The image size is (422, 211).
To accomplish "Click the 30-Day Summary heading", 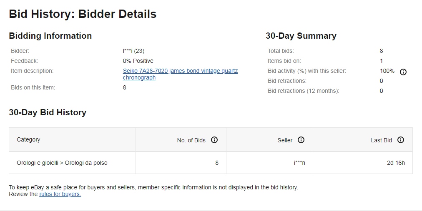I will [301, 36].
